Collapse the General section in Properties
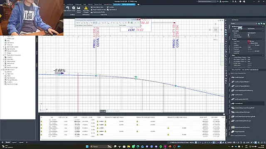Screen dimensions: 266x149 (263, 39)
